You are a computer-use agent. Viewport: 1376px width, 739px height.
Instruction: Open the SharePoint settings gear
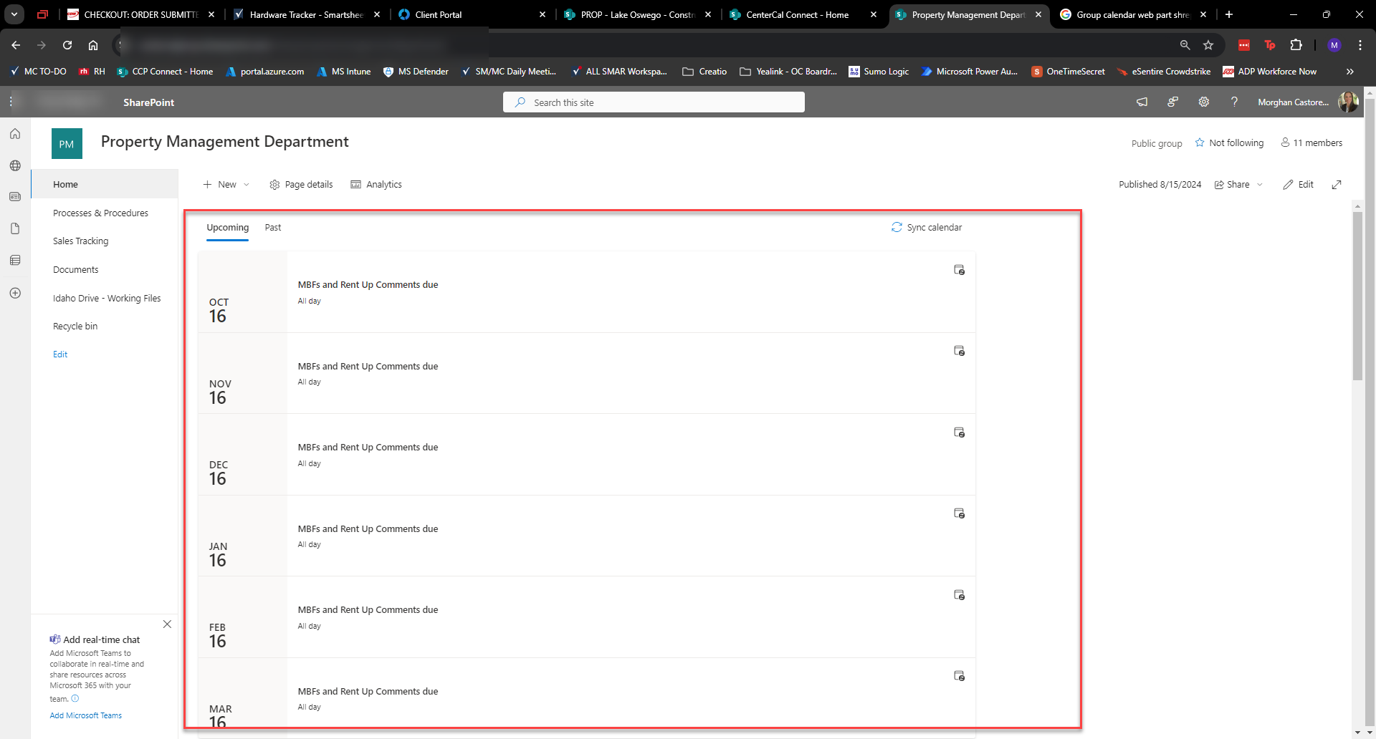click(1203, 102)
